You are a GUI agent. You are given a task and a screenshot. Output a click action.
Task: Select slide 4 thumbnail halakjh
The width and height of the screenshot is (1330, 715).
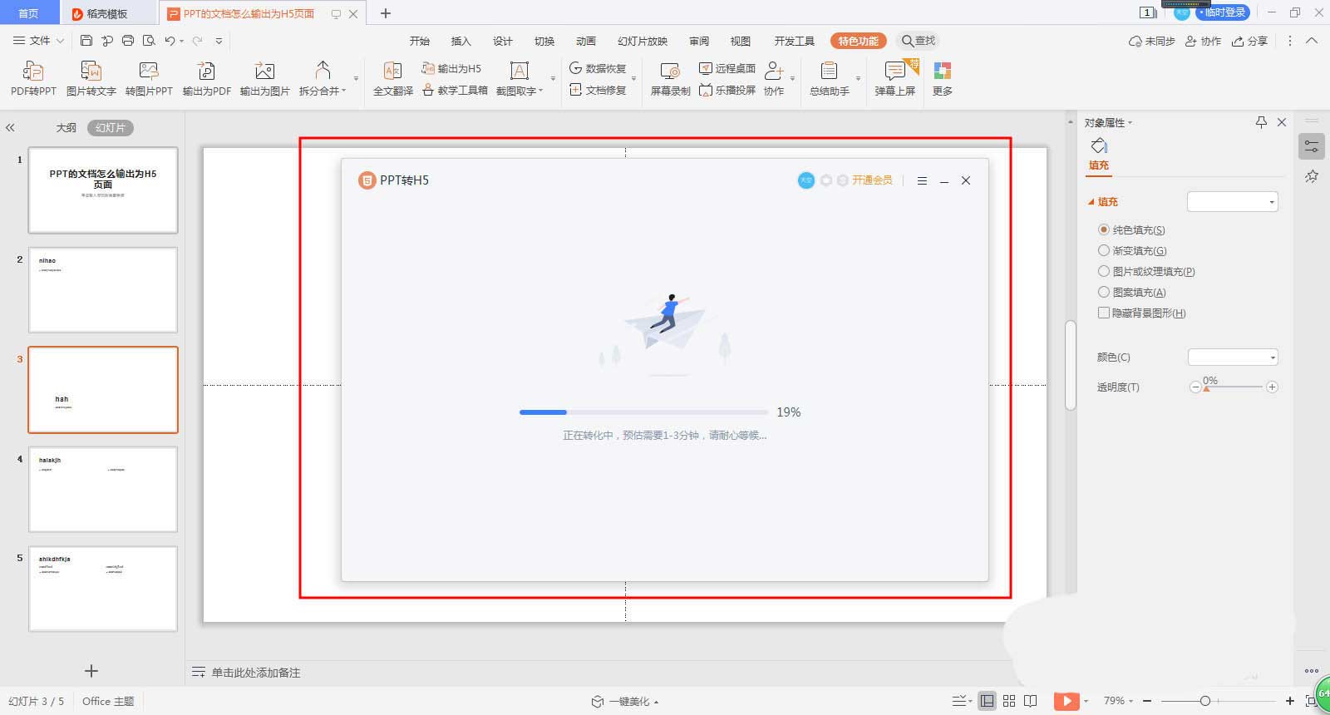(103, 489)
